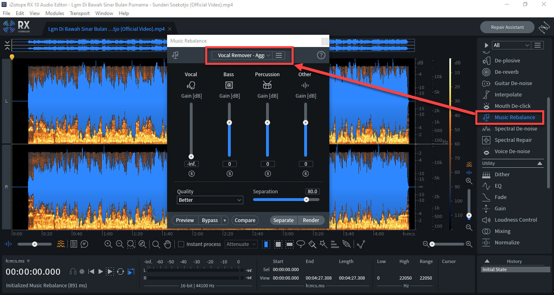Click the zoom to selection icon
This screenshot has width=554, height=295.
[131, 244]
